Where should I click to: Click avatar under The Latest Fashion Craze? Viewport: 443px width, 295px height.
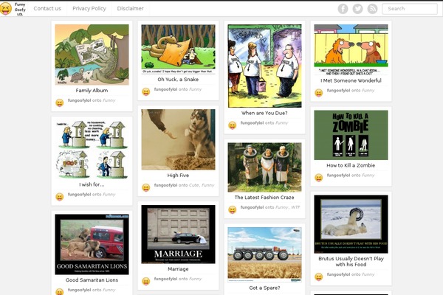233,209
